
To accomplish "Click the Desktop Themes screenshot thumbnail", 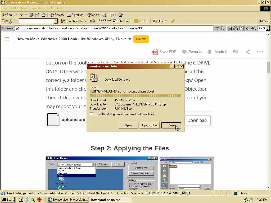I will (102, 173).
